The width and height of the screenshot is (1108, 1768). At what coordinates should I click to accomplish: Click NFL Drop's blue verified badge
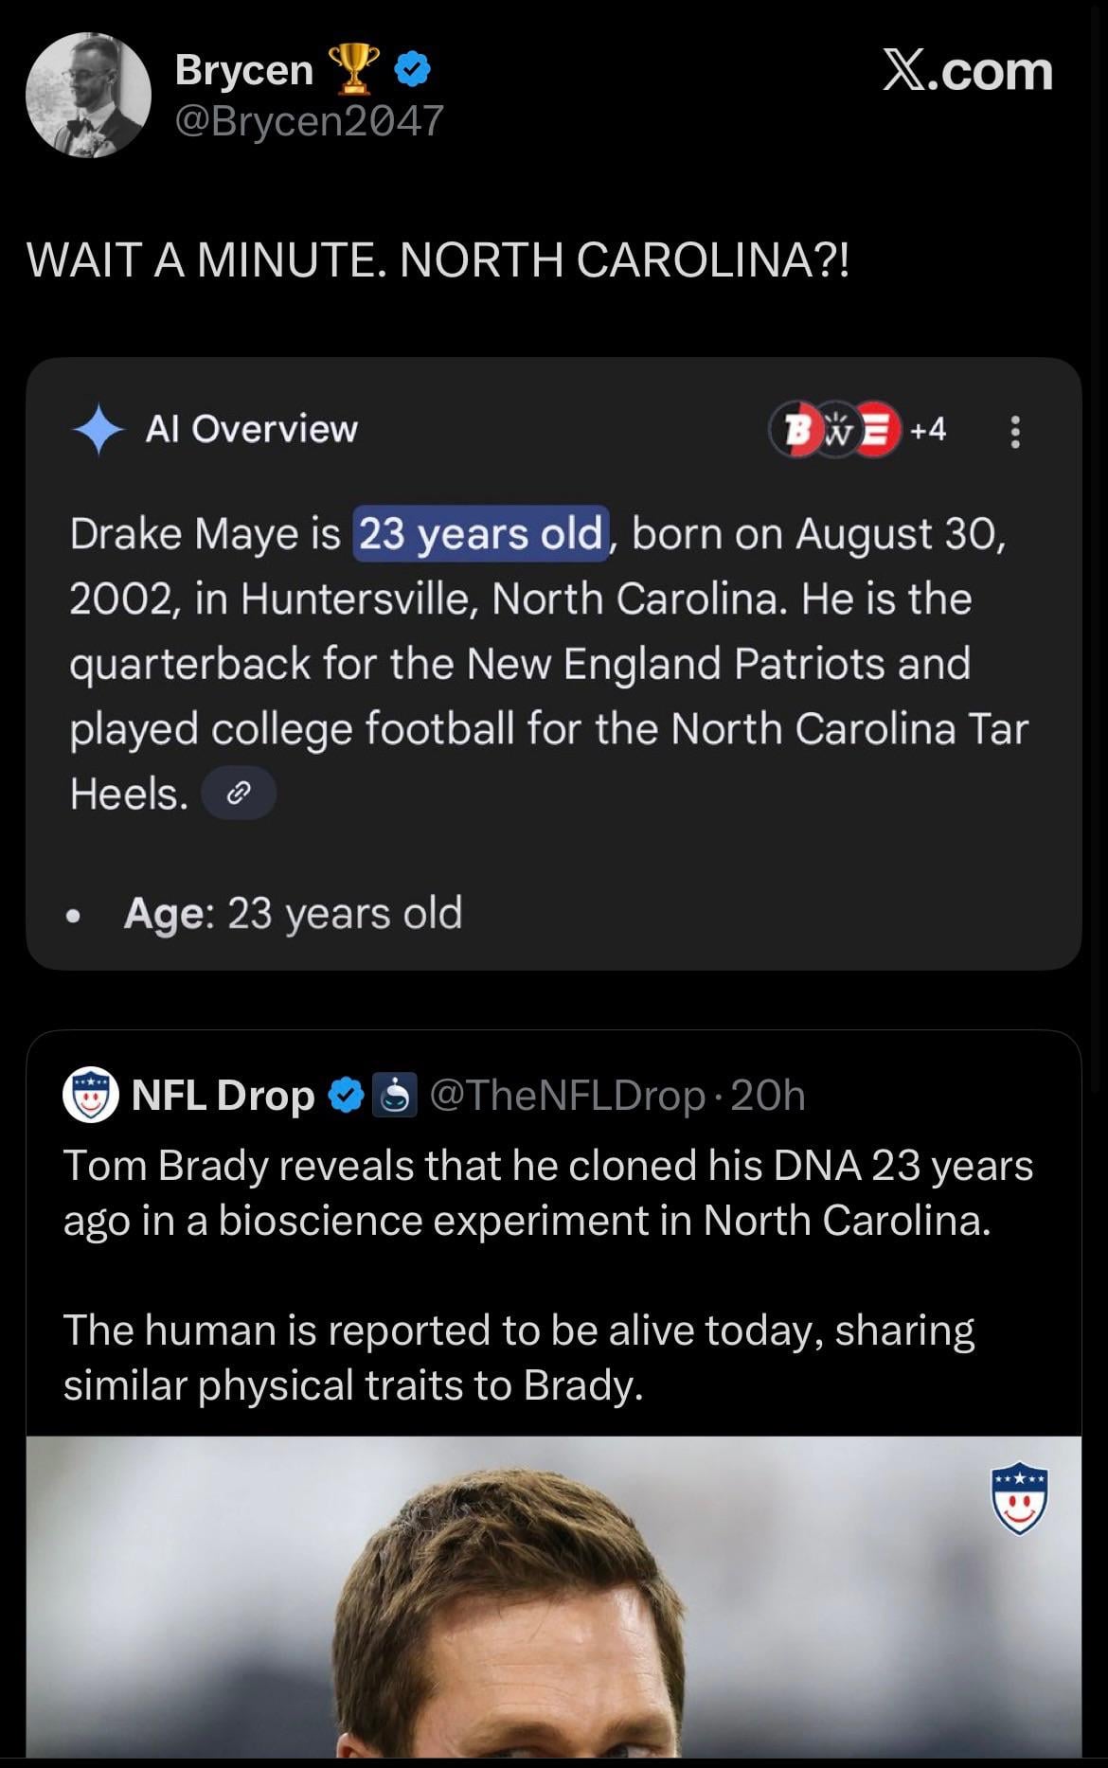(x=345, y=1096)
